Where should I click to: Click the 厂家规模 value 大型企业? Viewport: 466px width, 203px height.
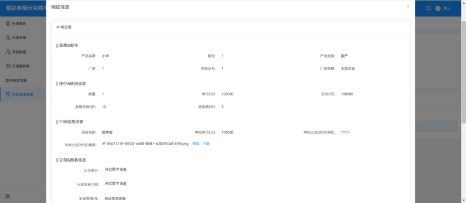click(348, 68)
